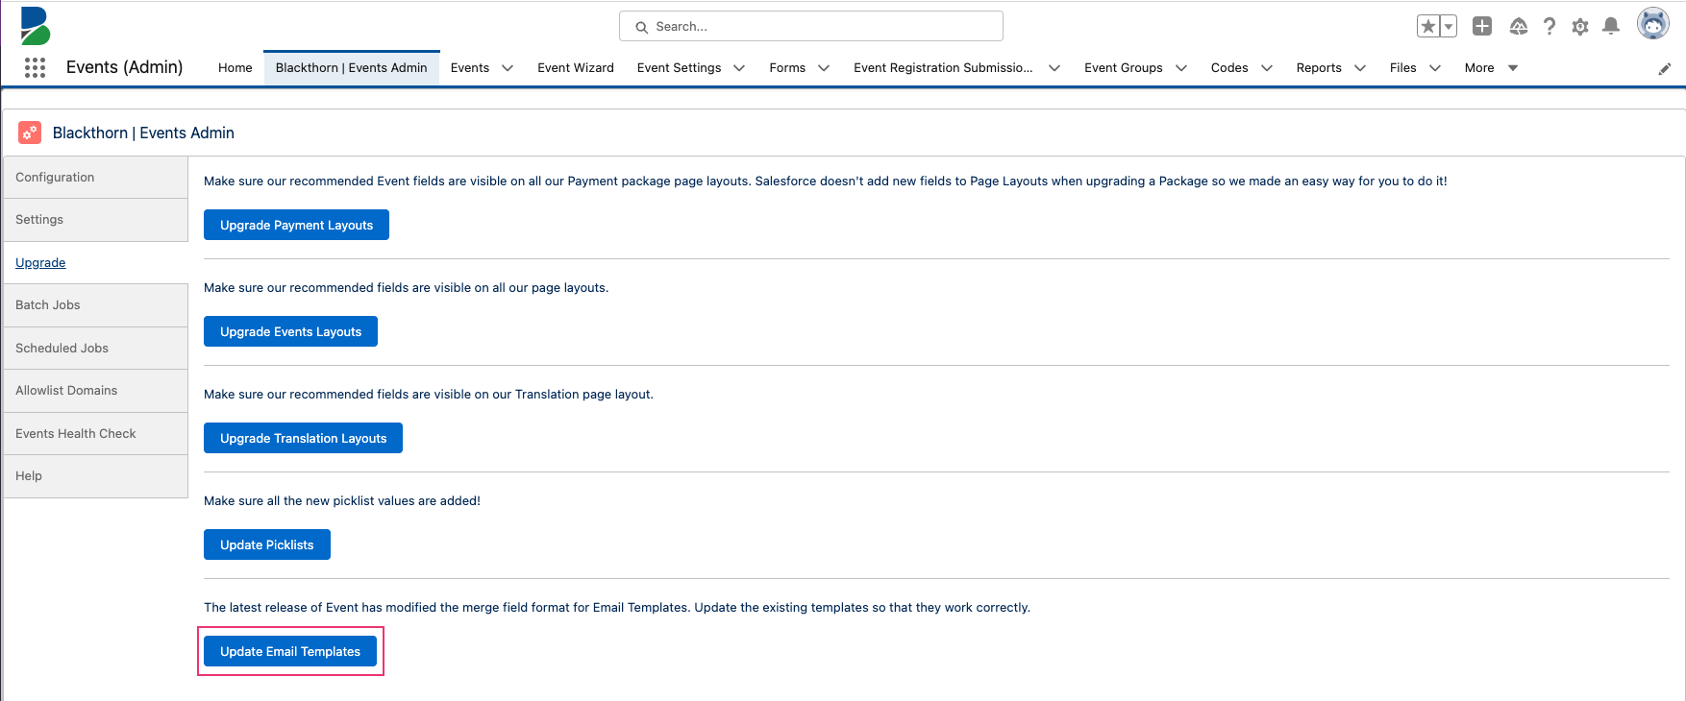
Task: Click the Events (Admin) app name
Action: click(x=124, y=67)
